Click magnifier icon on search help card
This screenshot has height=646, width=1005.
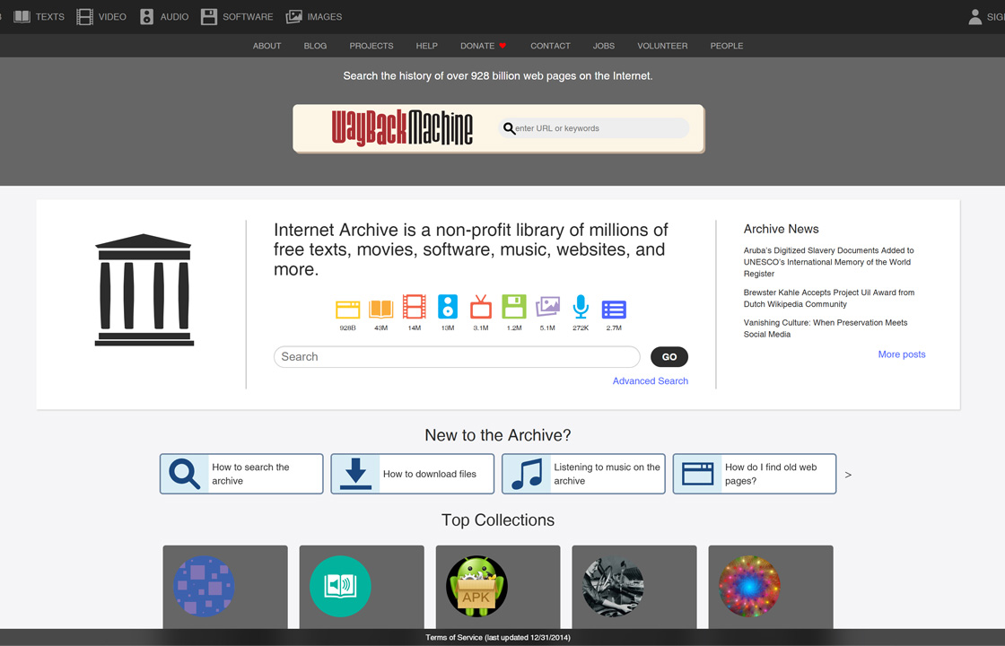click(x=185, y=475)
